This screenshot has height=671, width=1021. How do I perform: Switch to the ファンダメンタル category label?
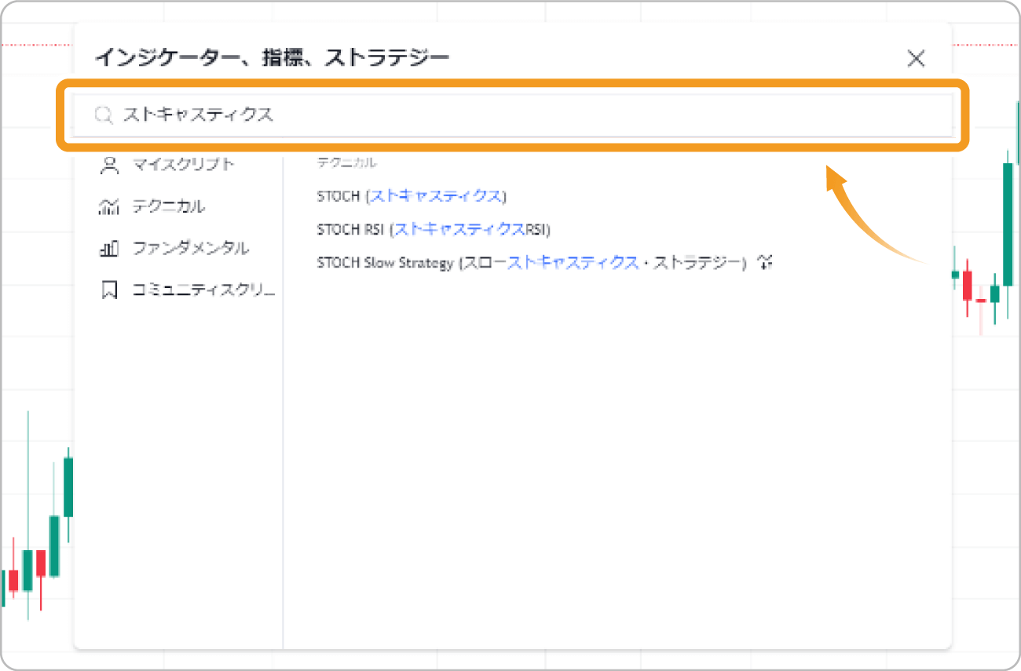pos(191,249)
